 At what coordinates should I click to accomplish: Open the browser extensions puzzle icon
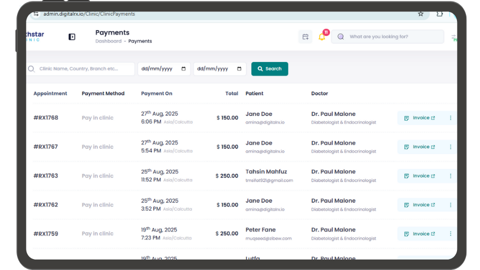tap(440, 14)
